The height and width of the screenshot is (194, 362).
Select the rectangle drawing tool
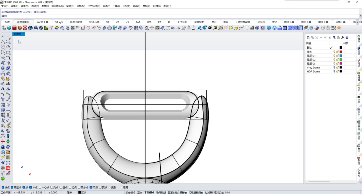coord(8,52)
